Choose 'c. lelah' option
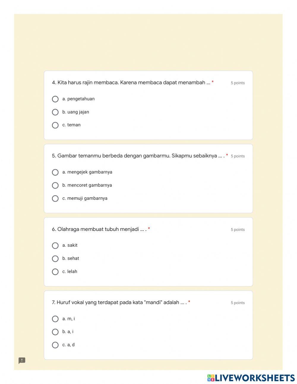Viewport: 297px width, 384px height. tap(55, 272)
